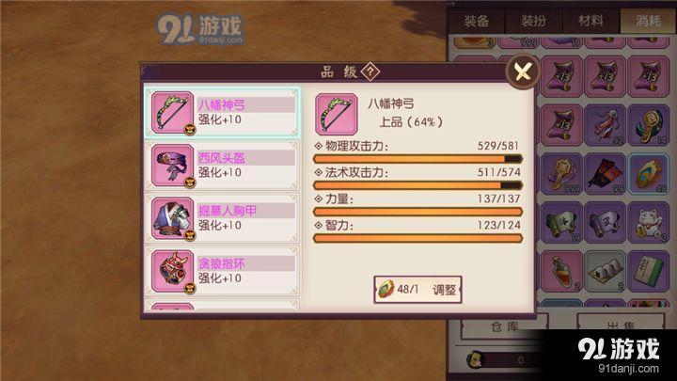This screenshot has height=381, width=677.
Task: Select the lucky cat item in inventory
Action: click(649, 222)
